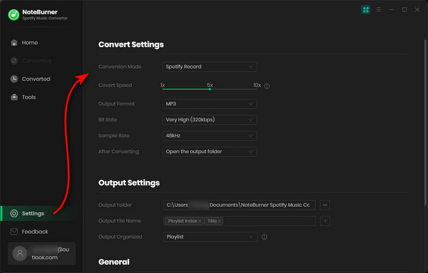The width and height of the screenshot is (428, 273).
Task: Click info icon next to Convert Speed
Action: [x=267, y=86]
